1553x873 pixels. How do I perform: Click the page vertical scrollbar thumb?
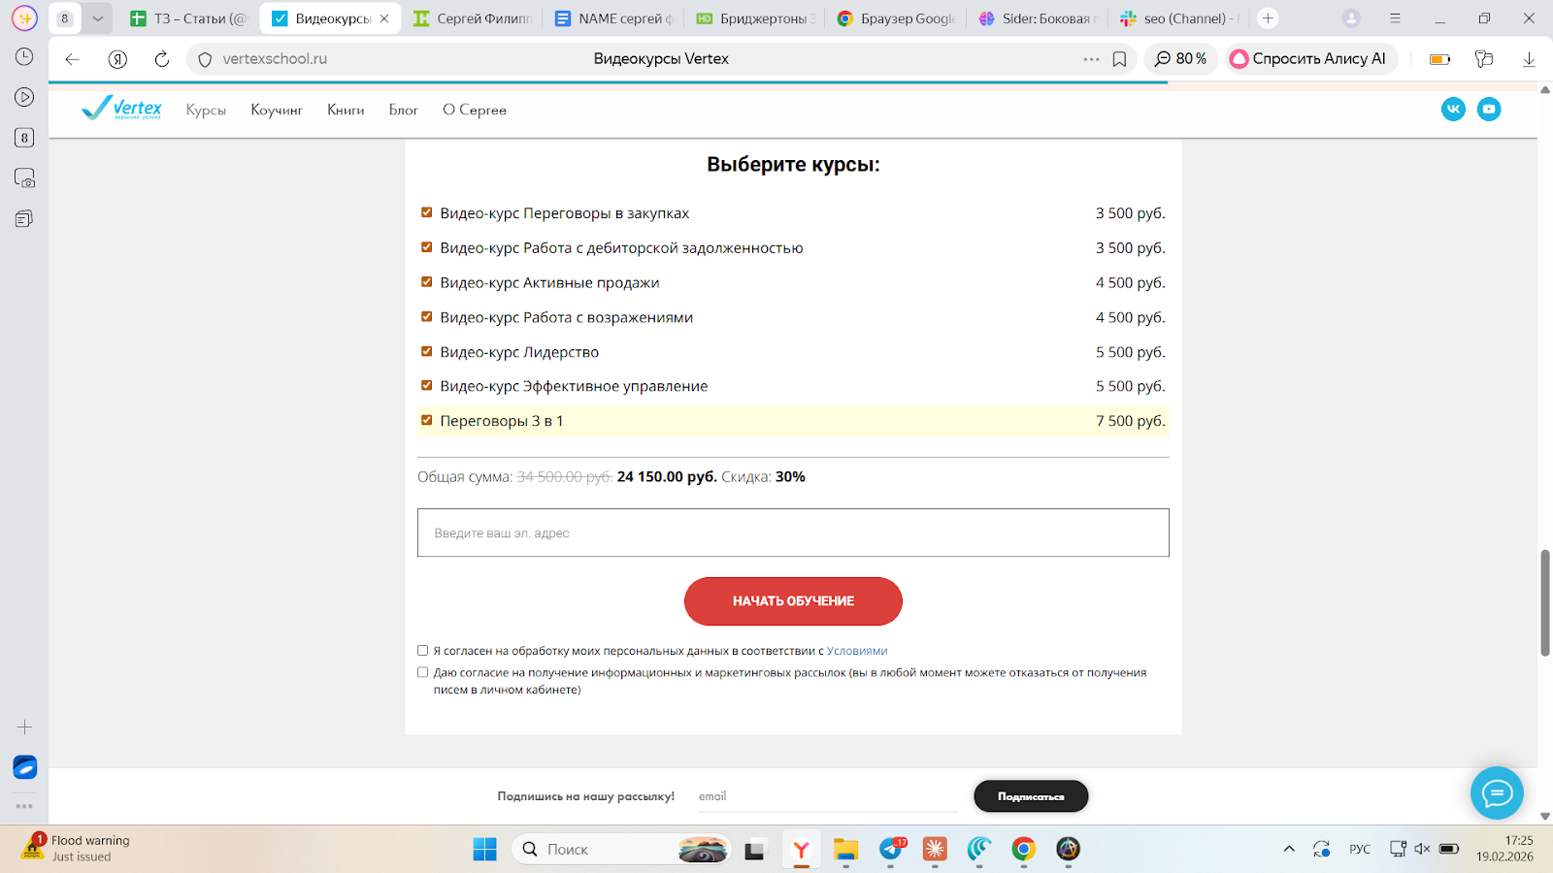pyautogui.click(x=1544, y=601)
